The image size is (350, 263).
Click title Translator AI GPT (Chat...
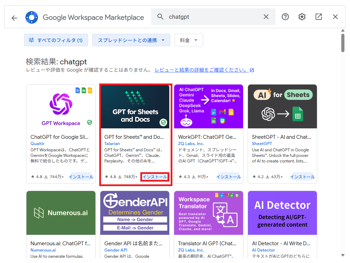pyautogui.click(x=207, y=244)
